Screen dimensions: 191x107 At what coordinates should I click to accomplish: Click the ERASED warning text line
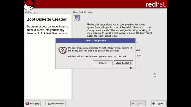pos(98,56)
